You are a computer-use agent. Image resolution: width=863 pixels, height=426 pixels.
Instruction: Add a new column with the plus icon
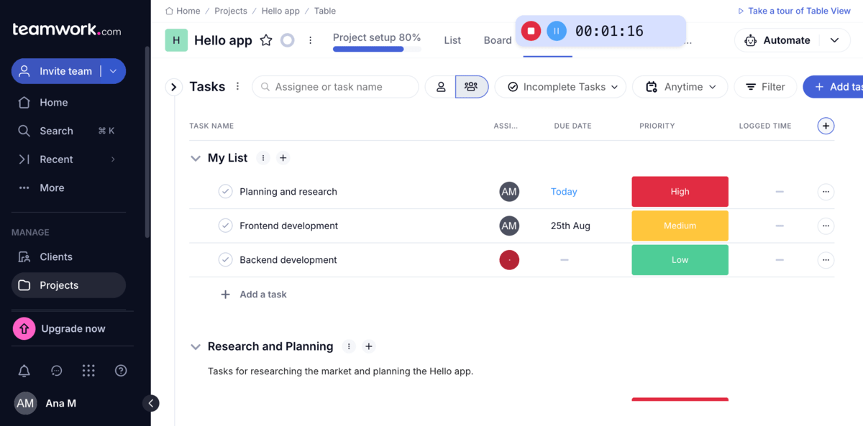pyautogui.click(x=826, y=126)
